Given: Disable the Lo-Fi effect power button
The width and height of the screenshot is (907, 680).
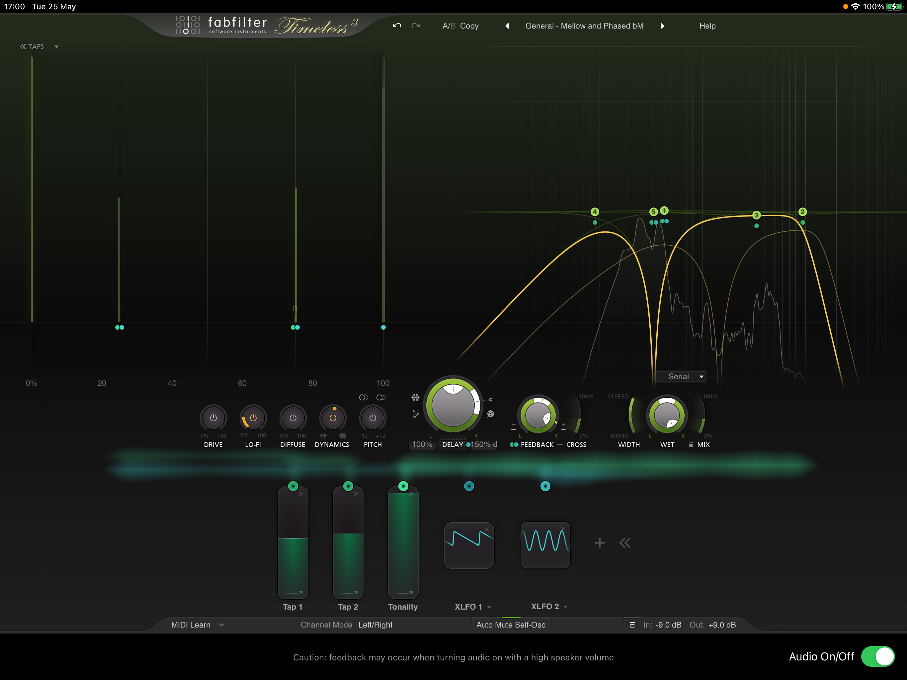Looking at the screenshot, I should click(253, 418).
